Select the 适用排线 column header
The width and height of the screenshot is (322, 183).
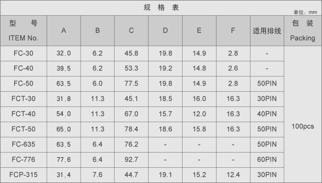point(267,30)
